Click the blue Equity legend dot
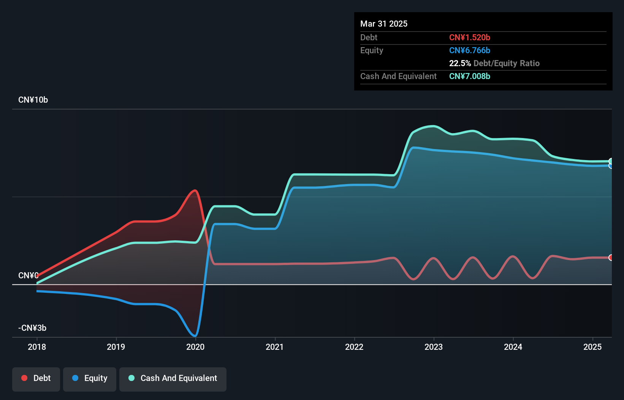 click(75, 378)
